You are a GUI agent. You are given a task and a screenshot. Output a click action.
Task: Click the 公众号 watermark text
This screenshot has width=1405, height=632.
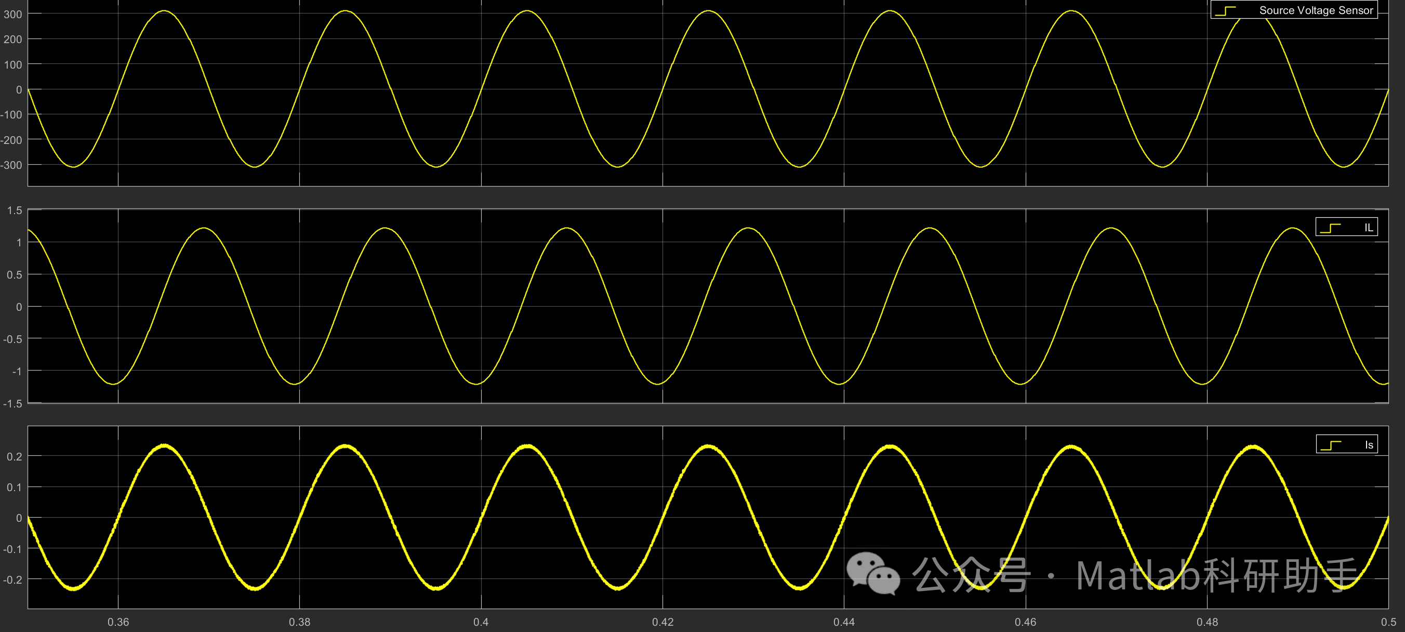click(971, 575)
